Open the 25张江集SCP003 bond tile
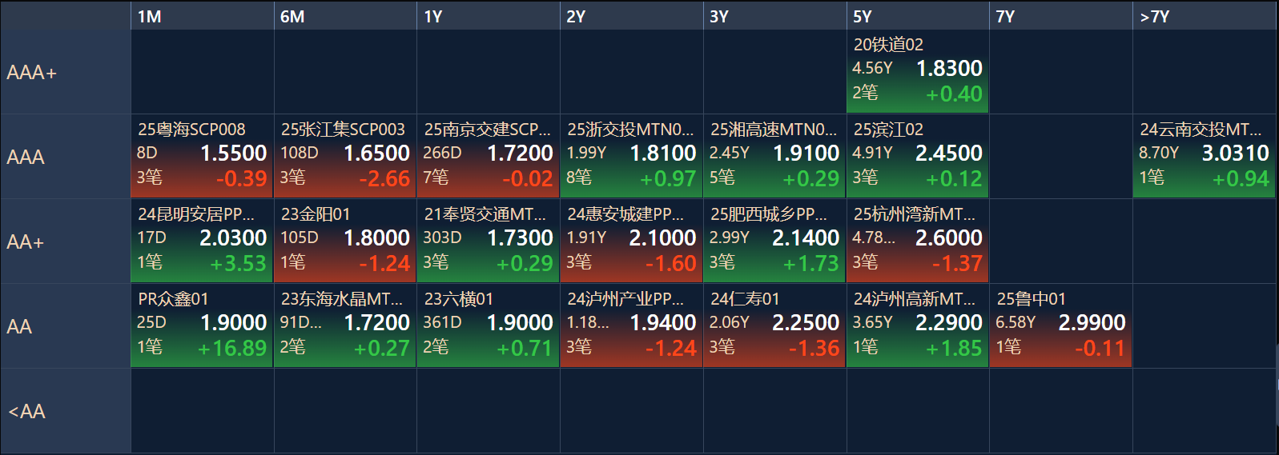 pos(345,157)
